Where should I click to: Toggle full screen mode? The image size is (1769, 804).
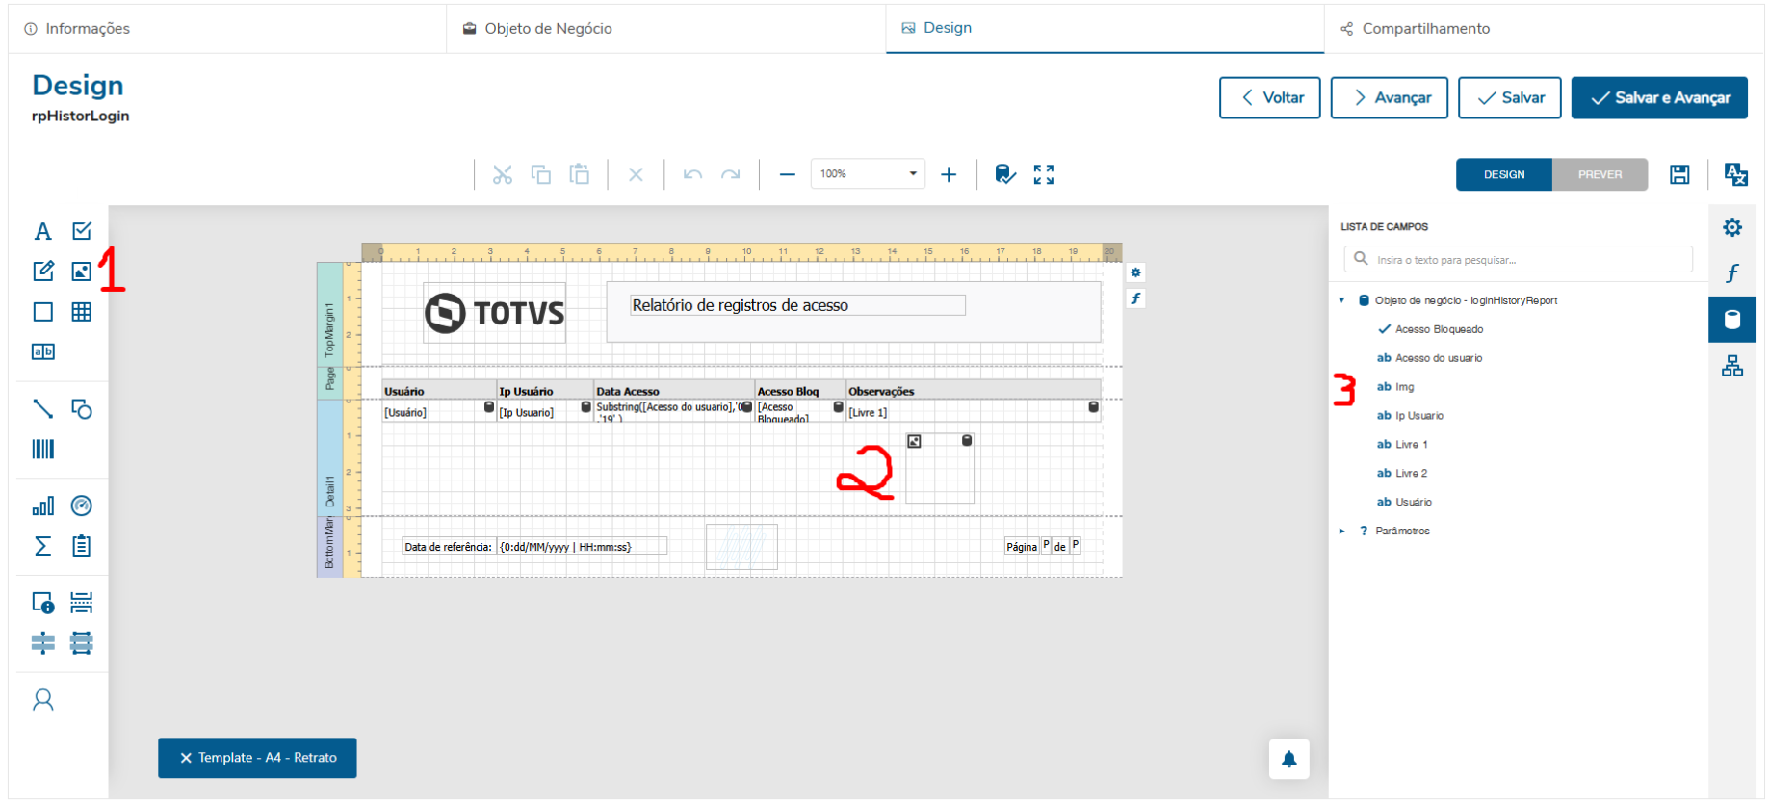point(1044,174)
